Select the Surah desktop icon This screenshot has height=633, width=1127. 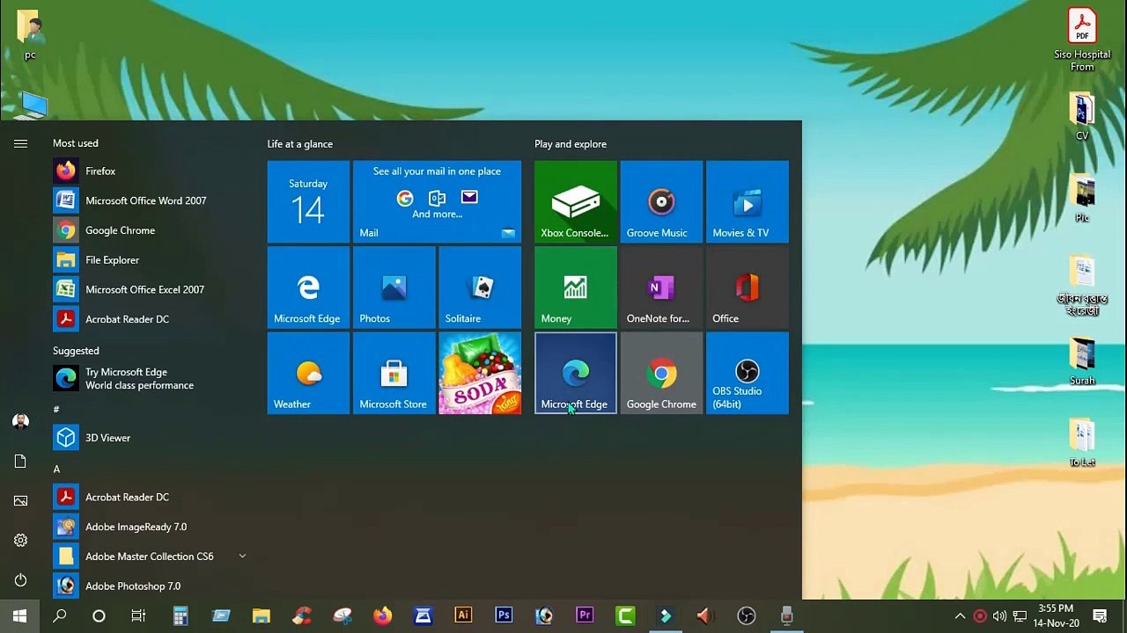click(1082, 361)
